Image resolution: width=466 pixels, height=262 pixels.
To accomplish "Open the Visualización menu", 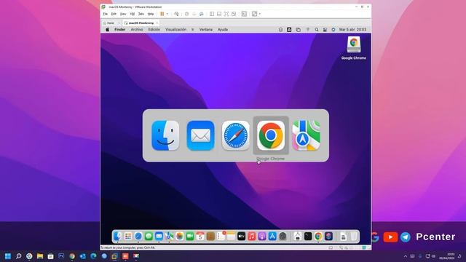I will coord(176,29).
